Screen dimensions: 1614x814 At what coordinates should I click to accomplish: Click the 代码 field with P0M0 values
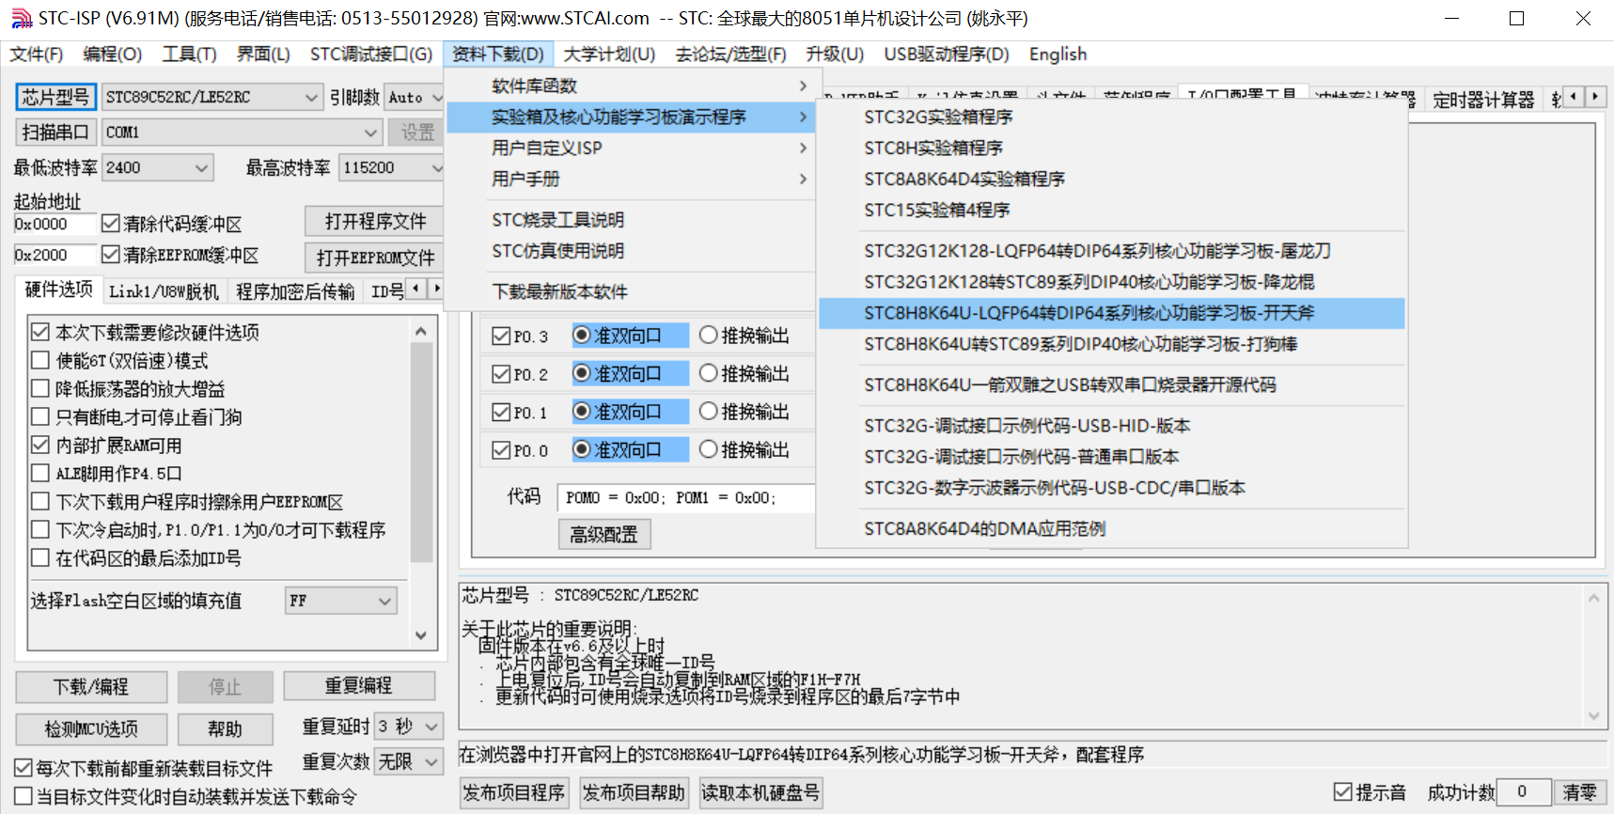(x=685, y=498)
